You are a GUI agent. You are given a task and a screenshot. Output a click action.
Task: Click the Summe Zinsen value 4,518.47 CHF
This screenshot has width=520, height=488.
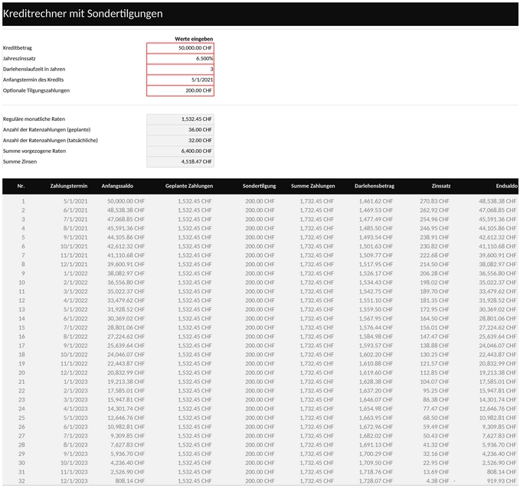(x=180, y=161)
